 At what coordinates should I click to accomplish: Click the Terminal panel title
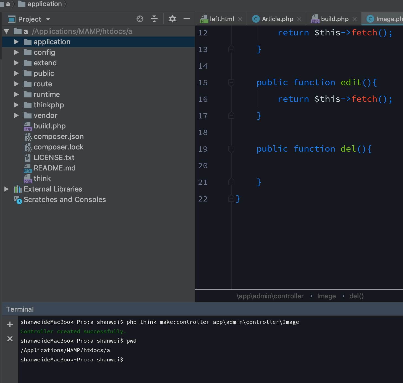coord(20,309)
